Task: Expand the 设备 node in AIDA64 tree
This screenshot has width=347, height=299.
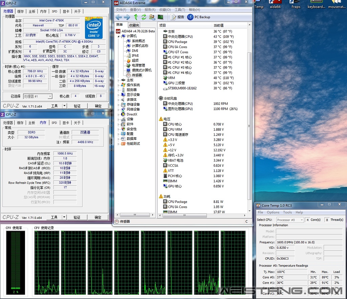Action: [118, 119]
